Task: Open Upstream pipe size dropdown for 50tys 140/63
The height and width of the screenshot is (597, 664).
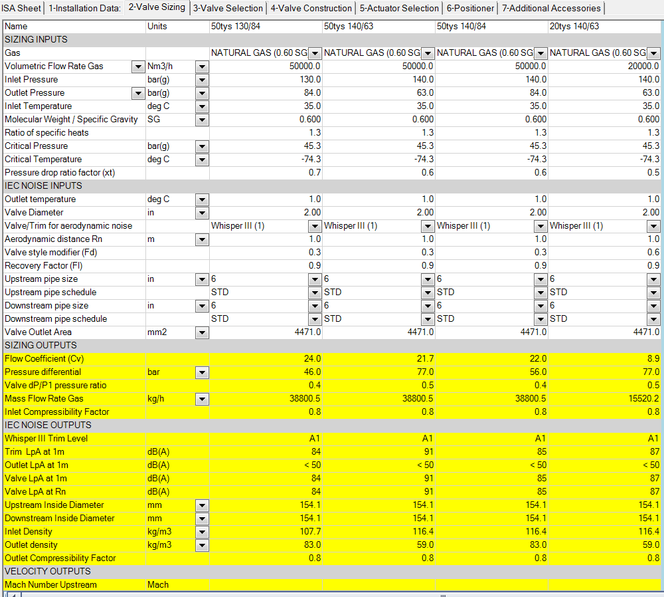Action: point(428,279)
